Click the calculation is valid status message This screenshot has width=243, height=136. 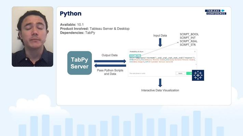(137, 73)
